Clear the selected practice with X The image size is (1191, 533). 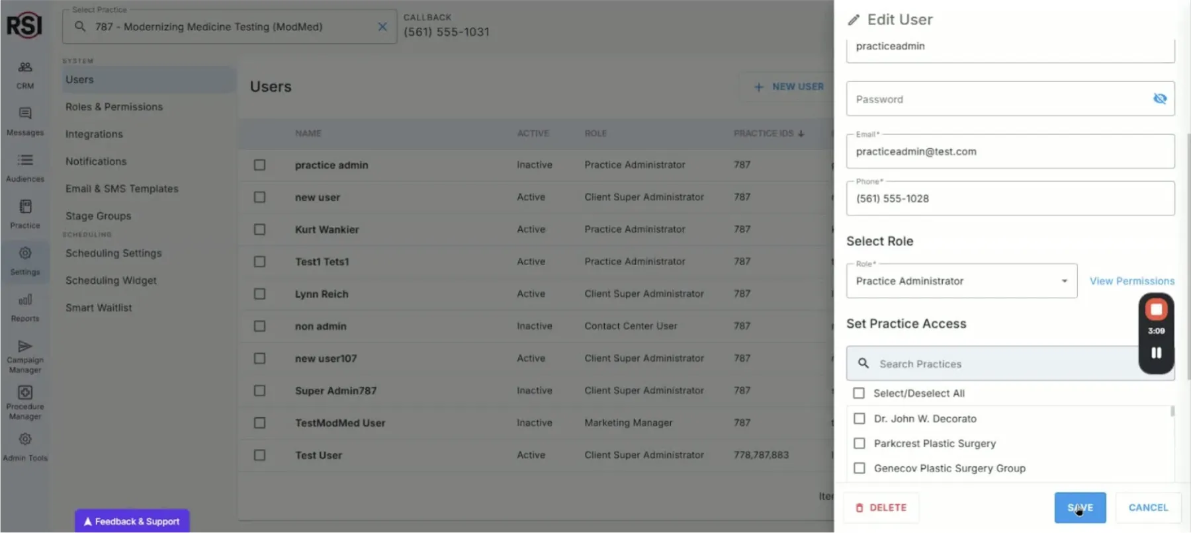(382, 27)
